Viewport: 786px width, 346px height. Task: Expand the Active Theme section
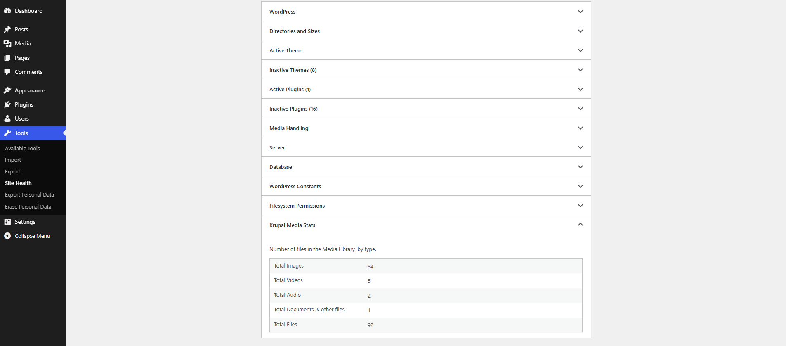pos(426,50)
